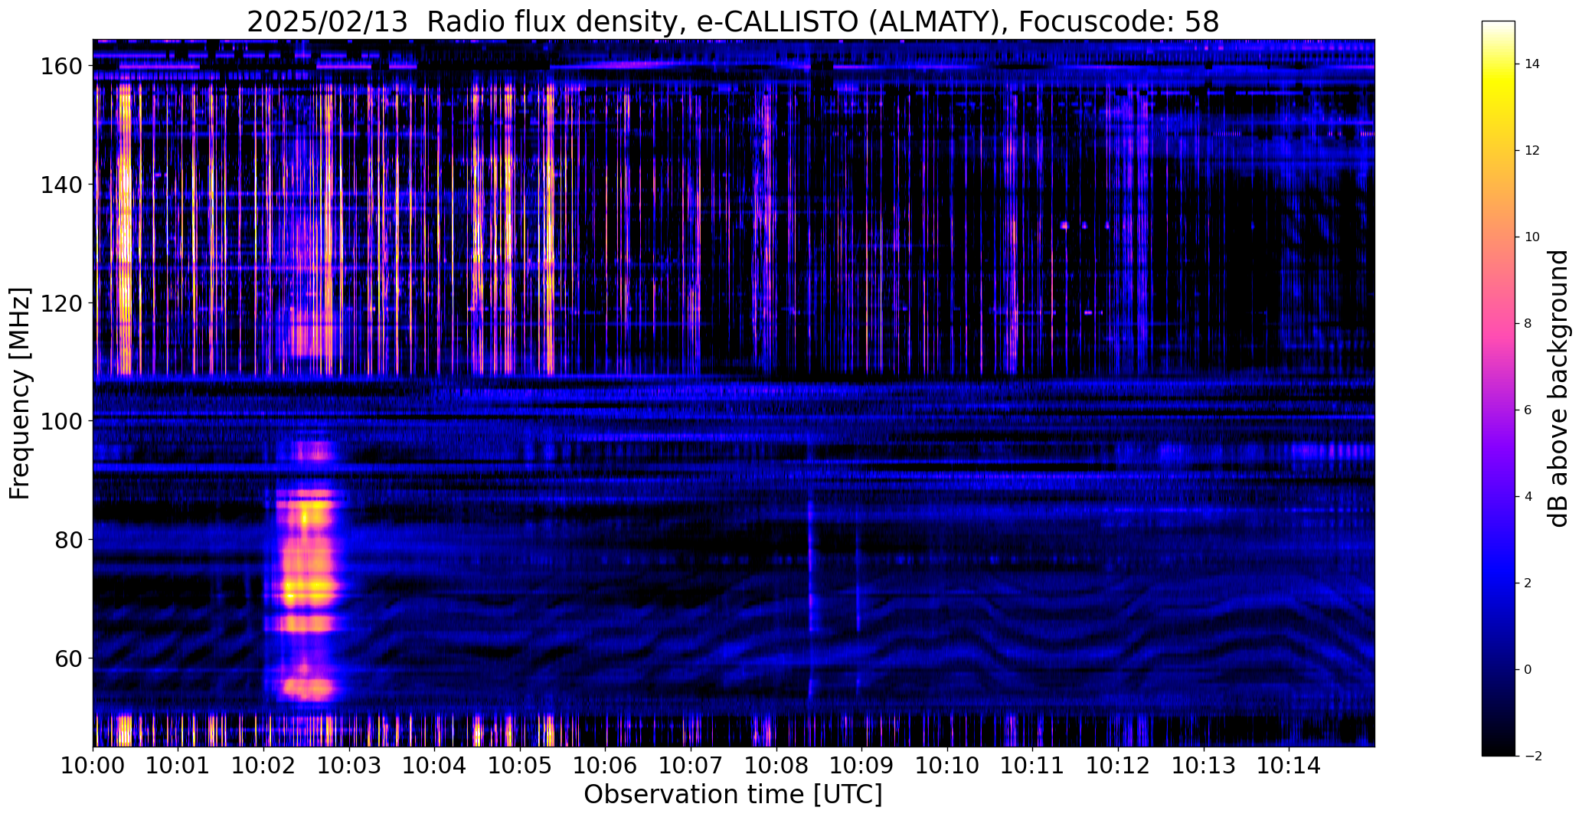Click the colorbar tick labeled 14

(x=1531, y=64)
